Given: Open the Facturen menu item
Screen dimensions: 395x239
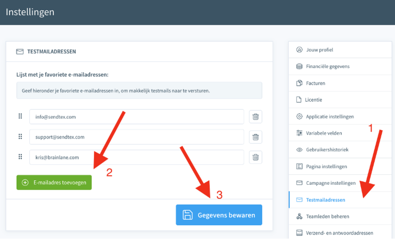Looking at the screenshot, I should tap(315, 83).
